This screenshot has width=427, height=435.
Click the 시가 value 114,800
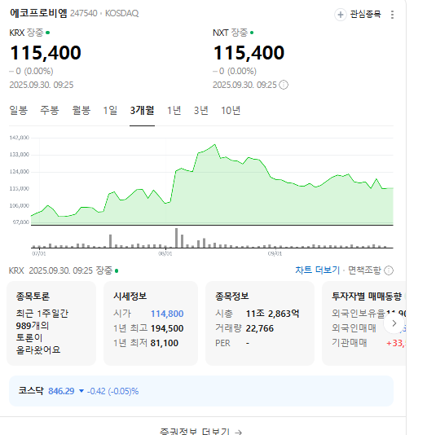(x=167, y=314)
